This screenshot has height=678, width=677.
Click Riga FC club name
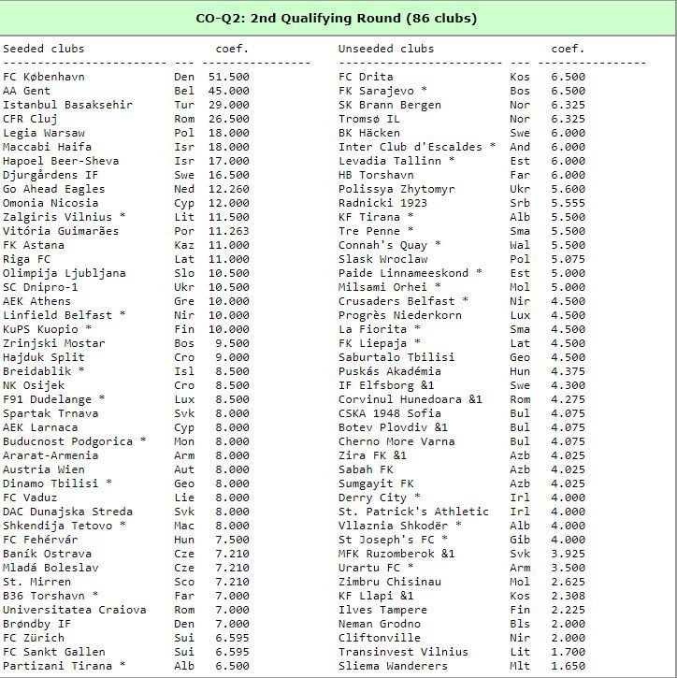[26, 259]
